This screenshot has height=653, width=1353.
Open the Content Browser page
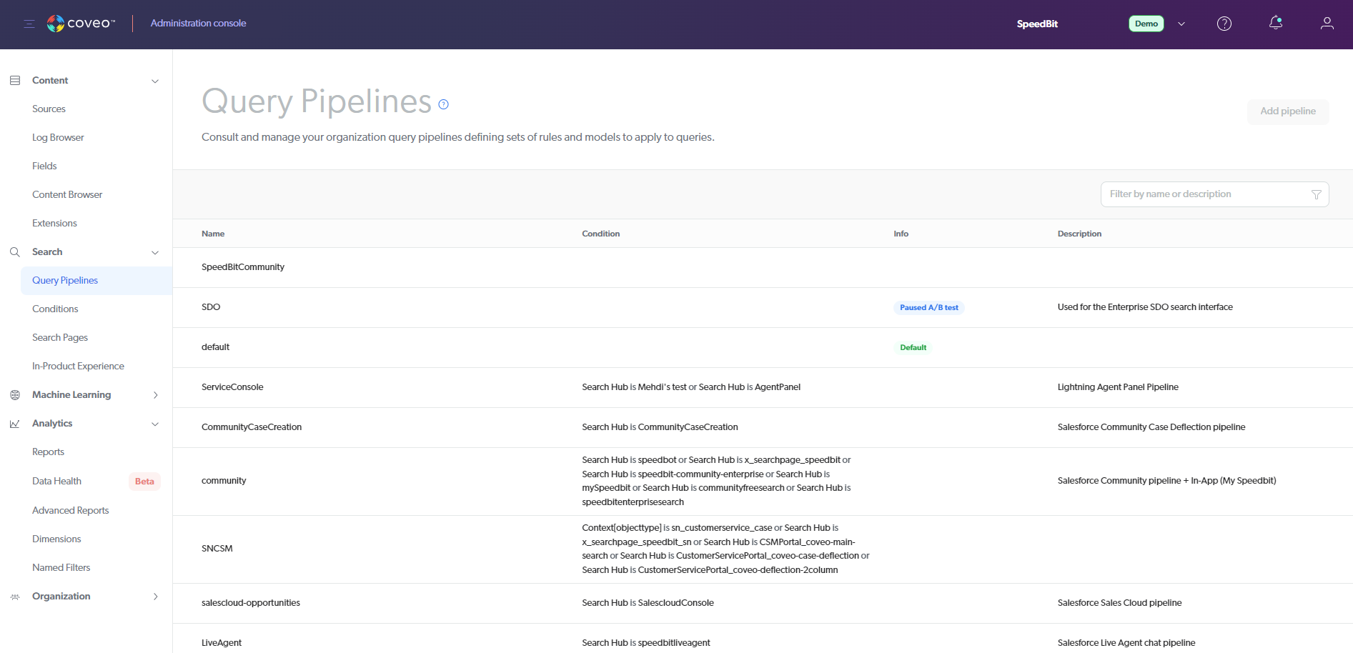click(x=67, y=194)
